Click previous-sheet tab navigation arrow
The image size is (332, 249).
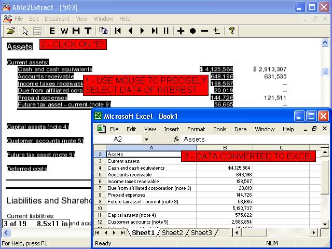click(106, 233)
